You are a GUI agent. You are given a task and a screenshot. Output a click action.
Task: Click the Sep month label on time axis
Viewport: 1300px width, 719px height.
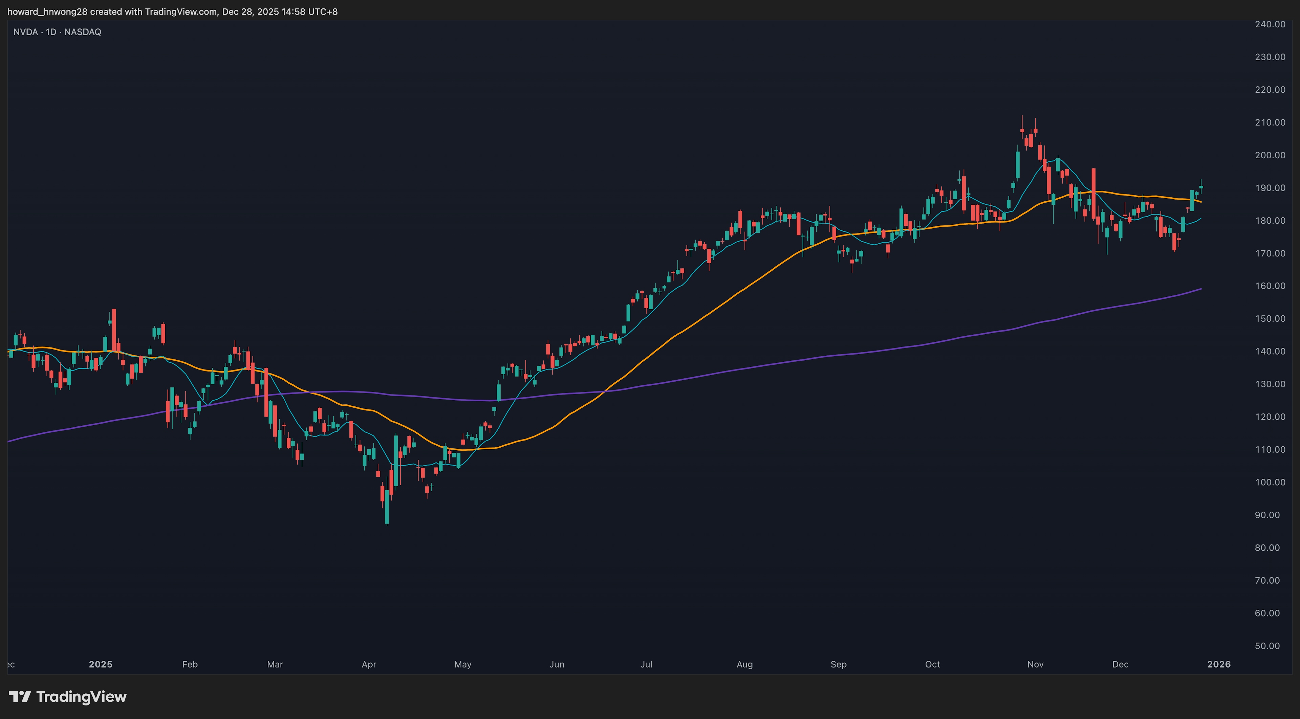(838, 664)
